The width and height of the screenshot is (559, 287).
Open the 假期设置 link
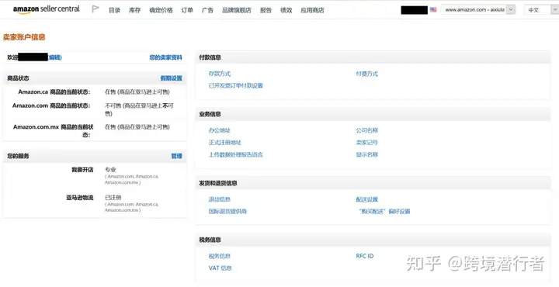[x=171, y=78]
